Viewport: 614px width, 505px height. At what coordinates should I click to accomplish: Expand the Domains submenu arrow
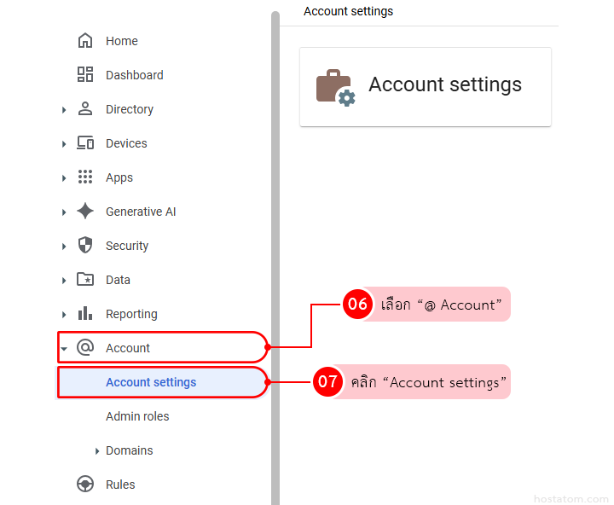point(97,451)
